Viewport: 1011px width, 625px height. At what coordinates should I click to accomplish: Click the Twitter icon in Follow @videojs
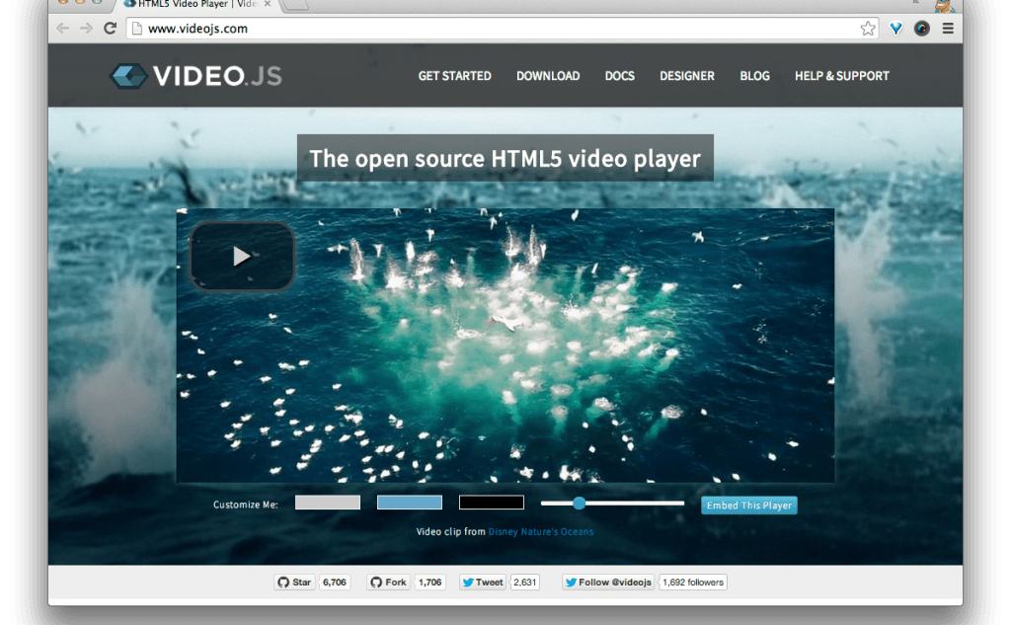tap(571, 582)
